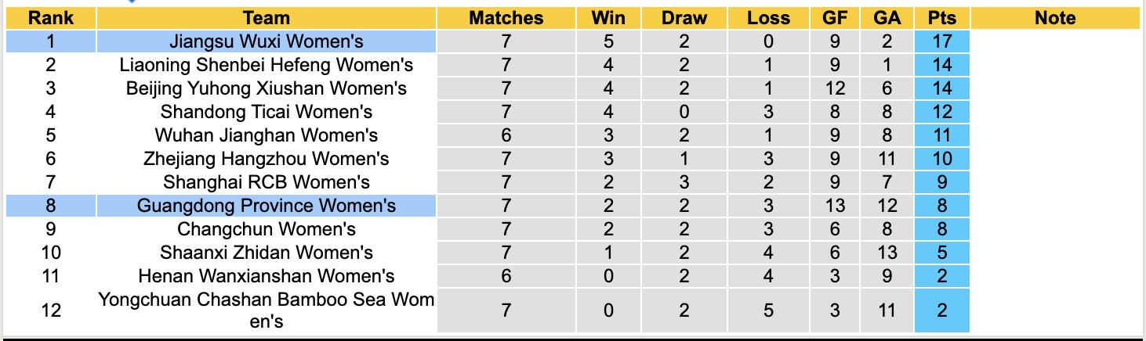Open Wuhan Jianghan Women's team entry
Image resolution: width=1146 pixels, height=341 pixels.
[267, 135]
